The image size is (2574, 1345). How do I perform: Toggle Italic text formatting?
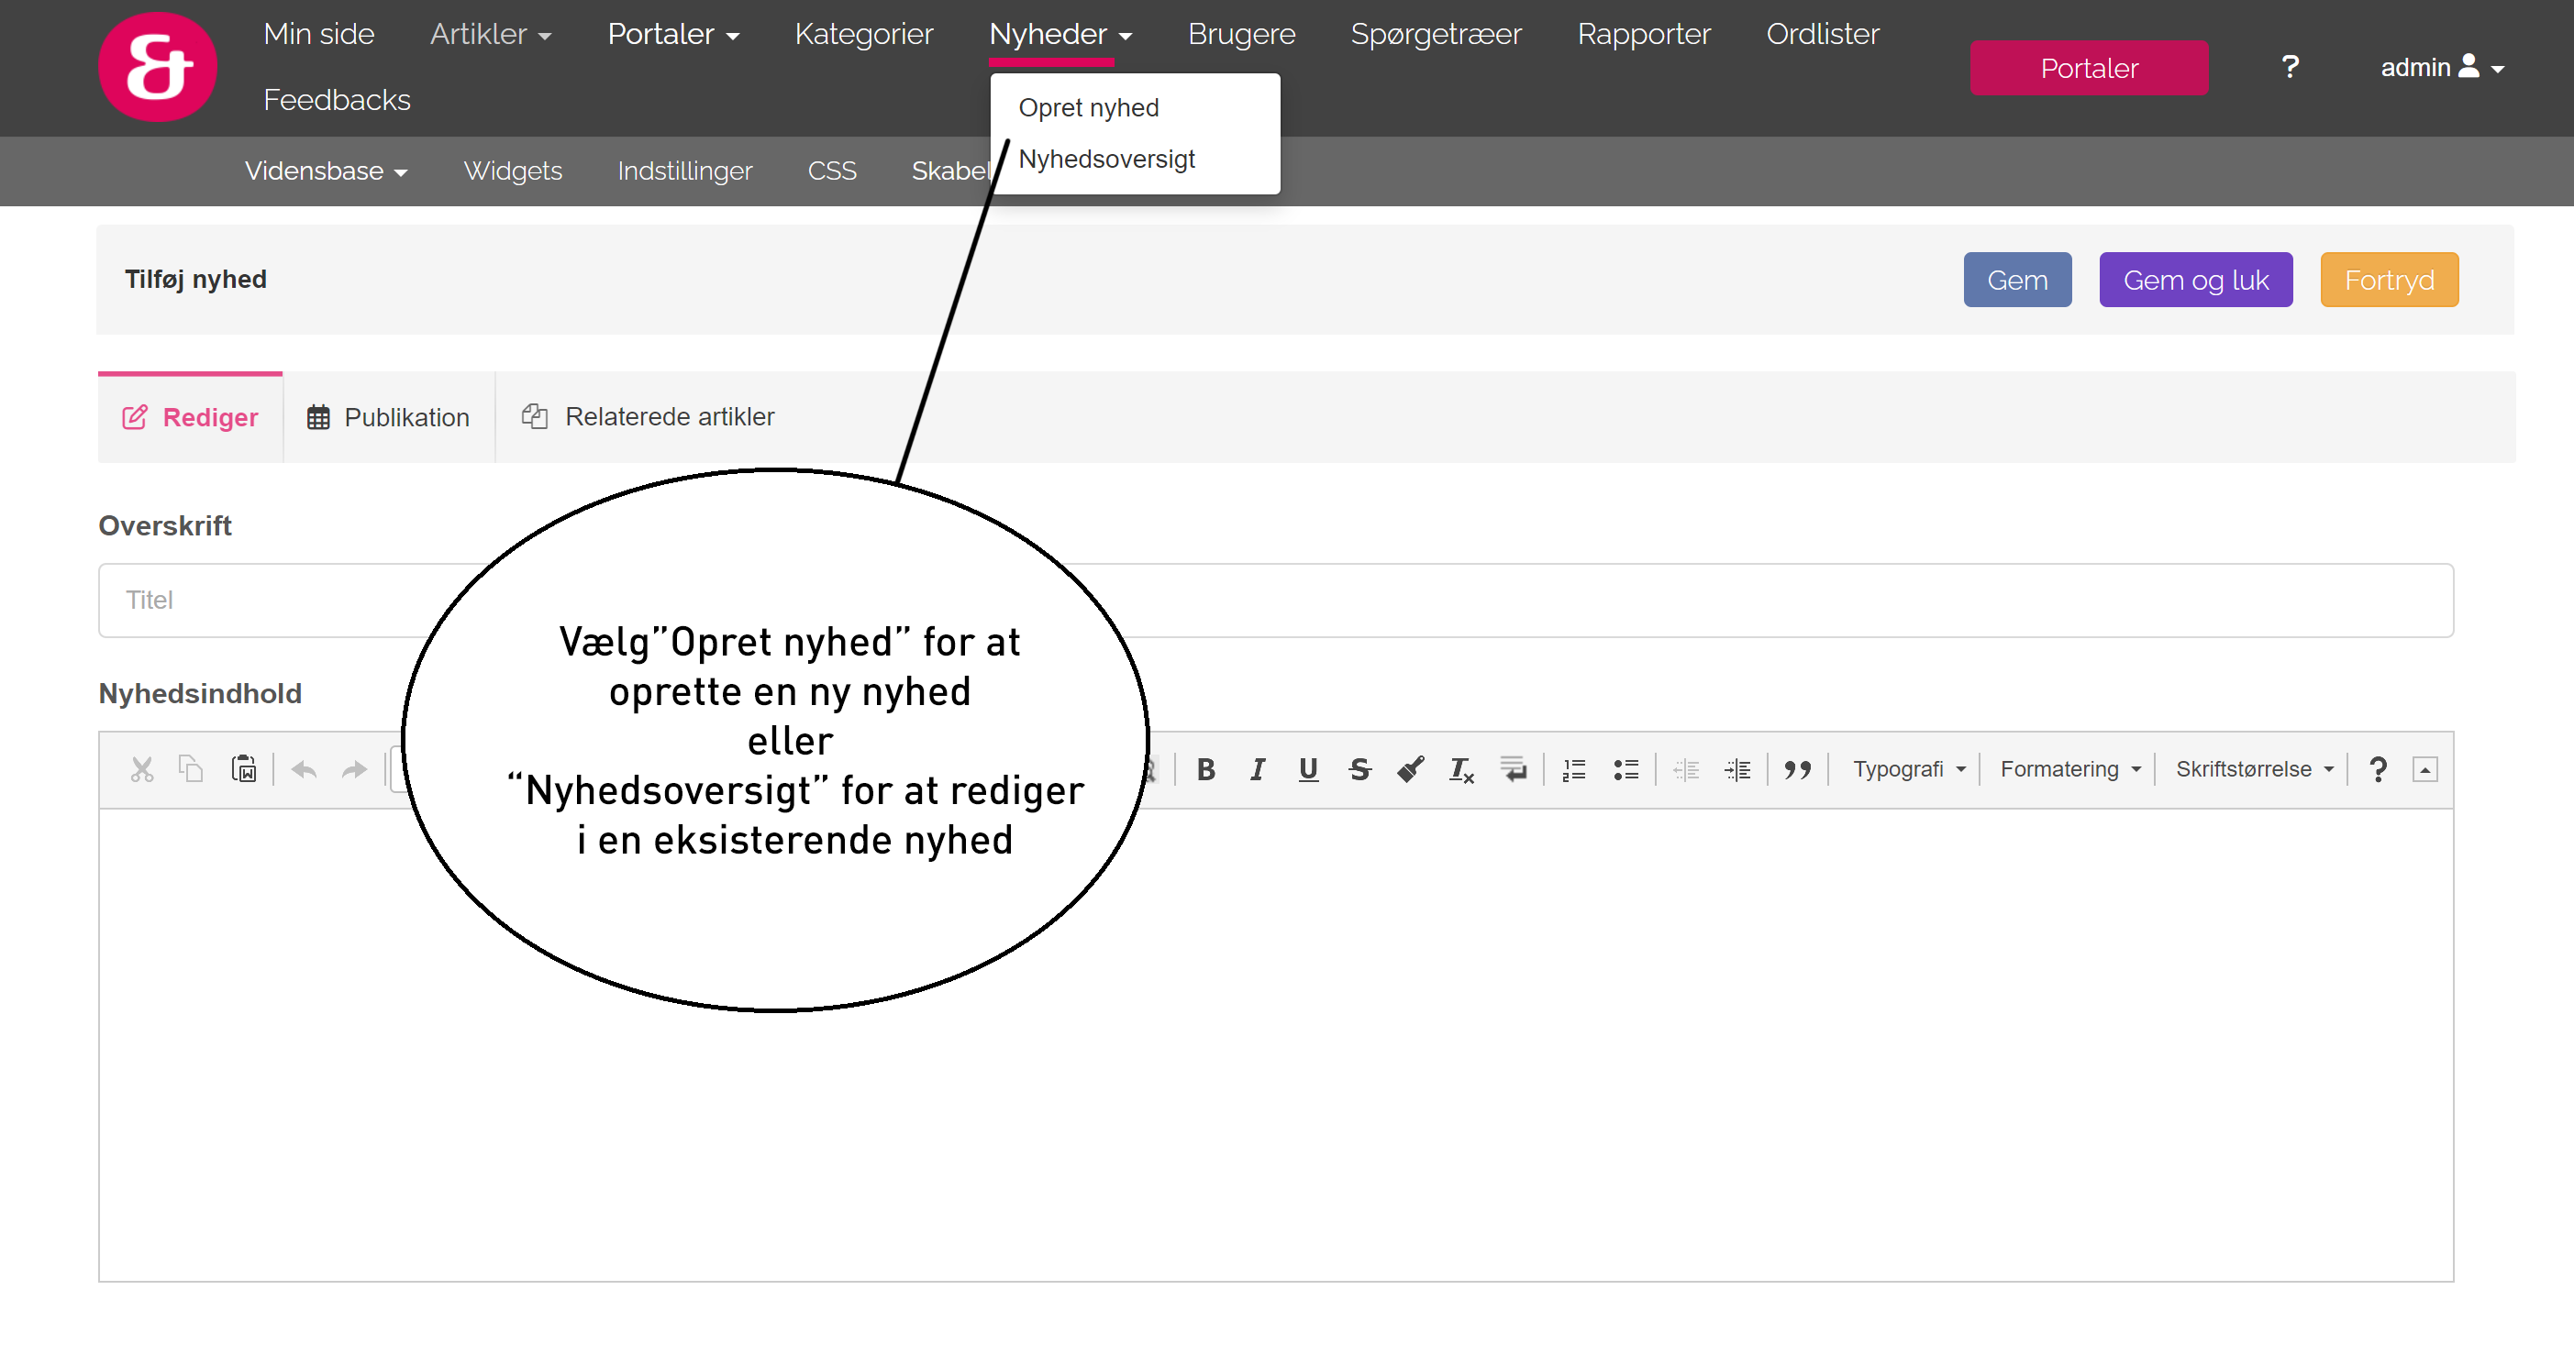click(x=1257, y=769)
